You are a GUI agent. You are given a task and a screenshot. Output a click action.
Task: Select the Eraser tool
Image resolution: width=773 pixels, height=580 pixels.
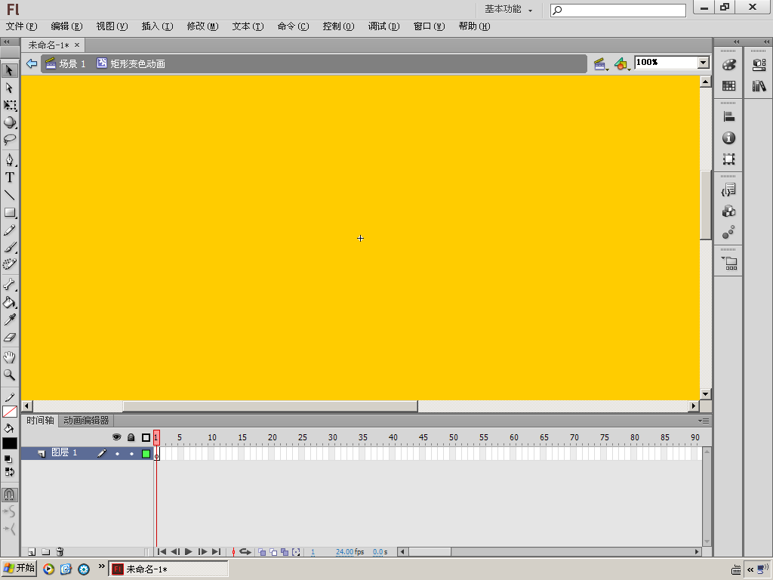[9, 338]
